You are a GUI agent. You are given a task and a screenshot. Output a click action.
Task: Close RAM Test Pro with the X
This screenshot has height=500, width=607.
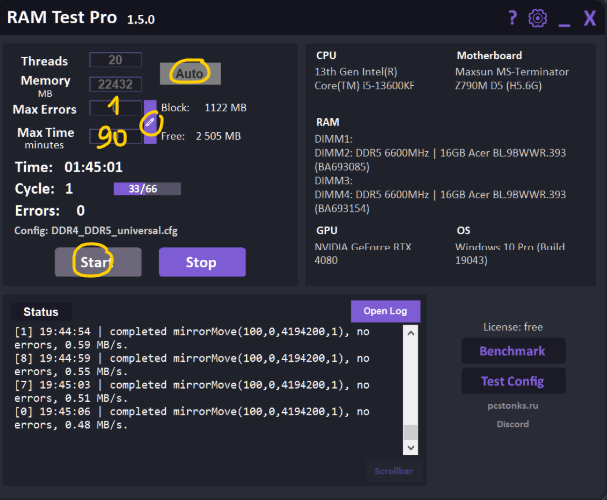[590, 18]
